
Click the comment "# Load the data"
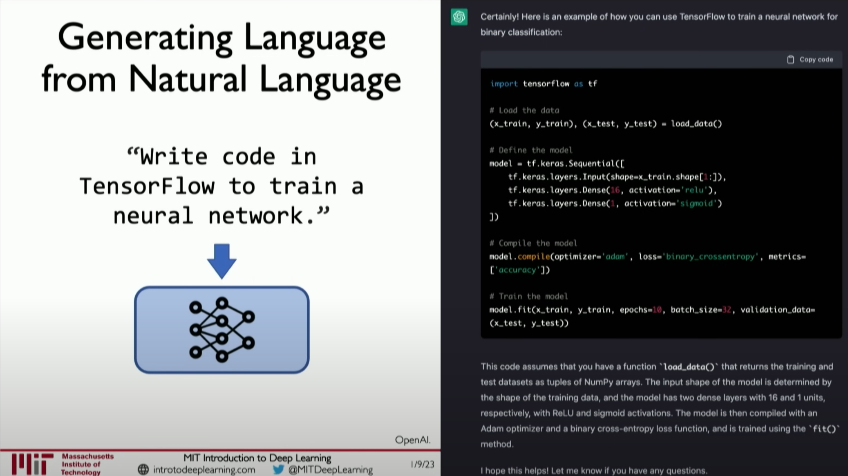coord(524,110)
